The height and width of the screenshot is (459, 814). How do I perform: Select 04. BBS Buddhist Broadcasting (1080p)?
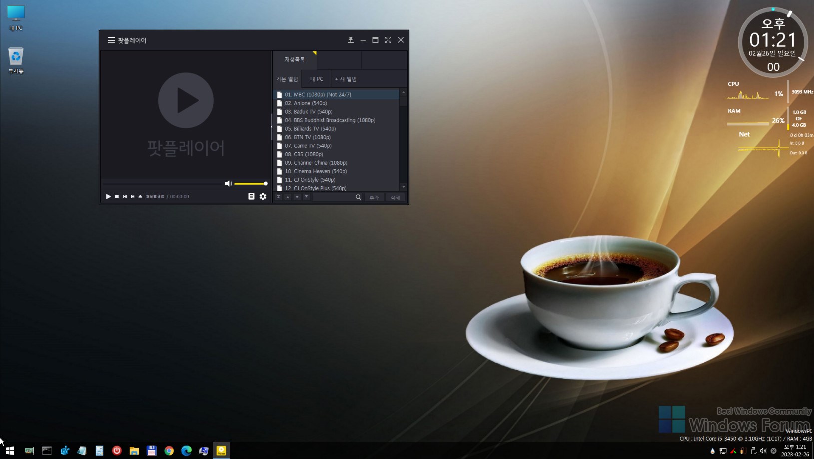(336, 120)
